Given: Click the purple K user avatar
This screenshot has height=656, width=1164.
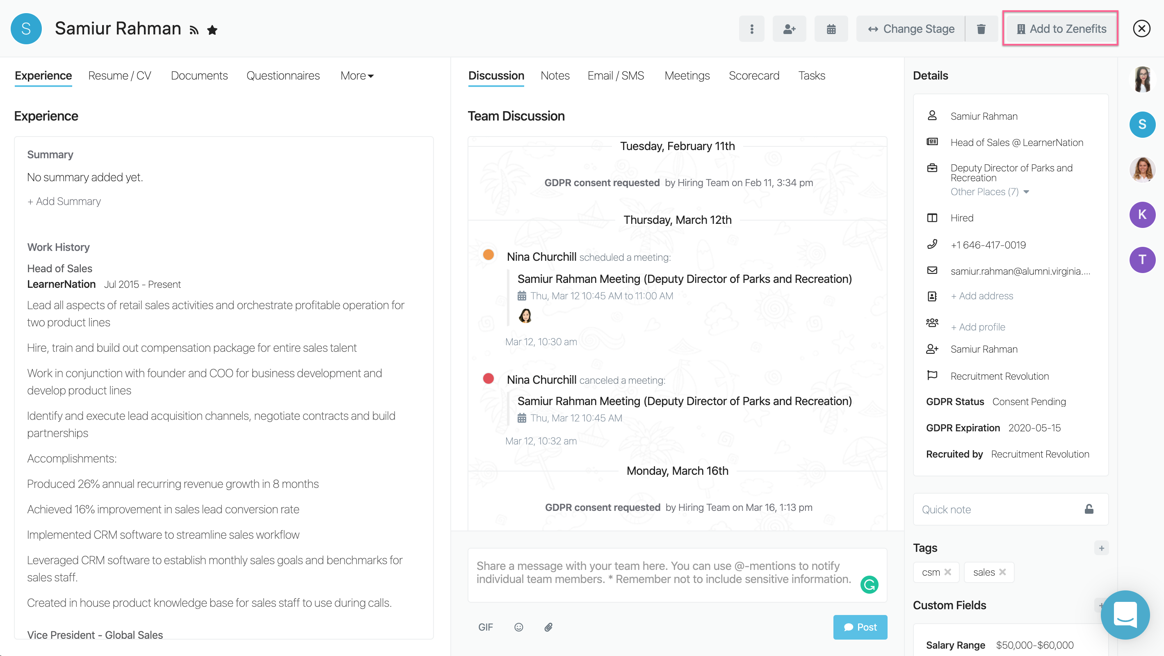Looking at the screenshot, I should point(1142,214).
